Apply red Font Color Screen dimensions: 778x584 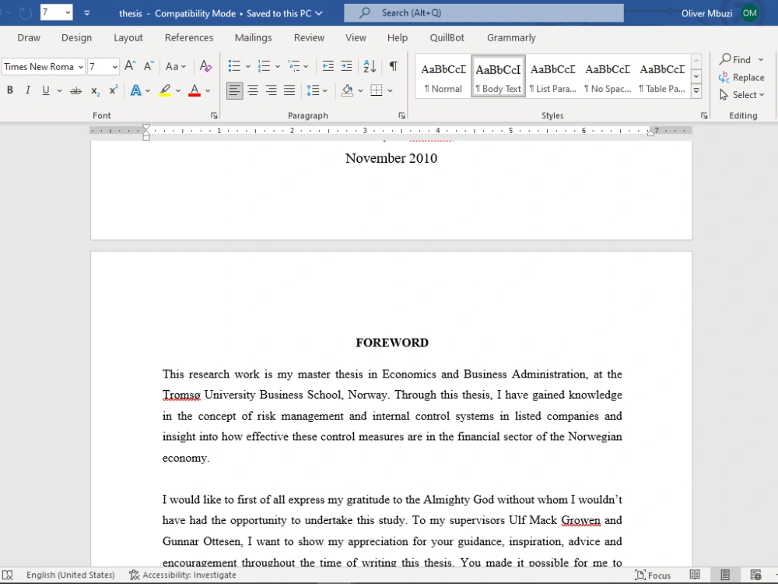tap(194, 90)
